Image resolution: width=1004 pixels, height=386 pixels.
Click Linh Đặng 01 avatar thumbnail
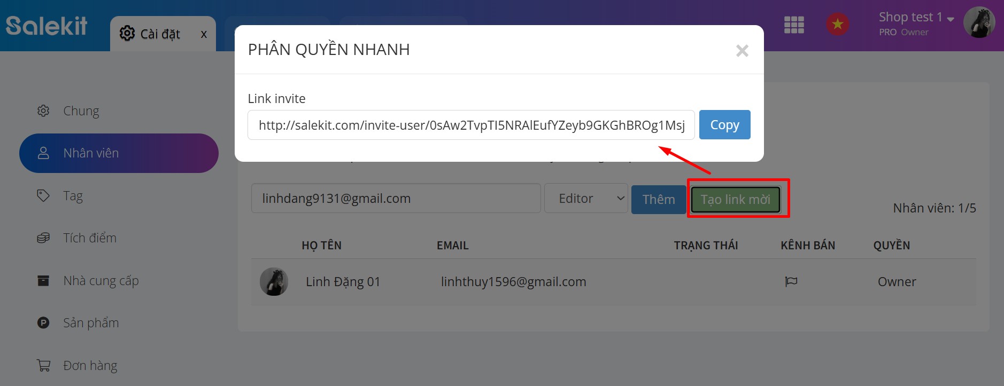tap(274, 282)
